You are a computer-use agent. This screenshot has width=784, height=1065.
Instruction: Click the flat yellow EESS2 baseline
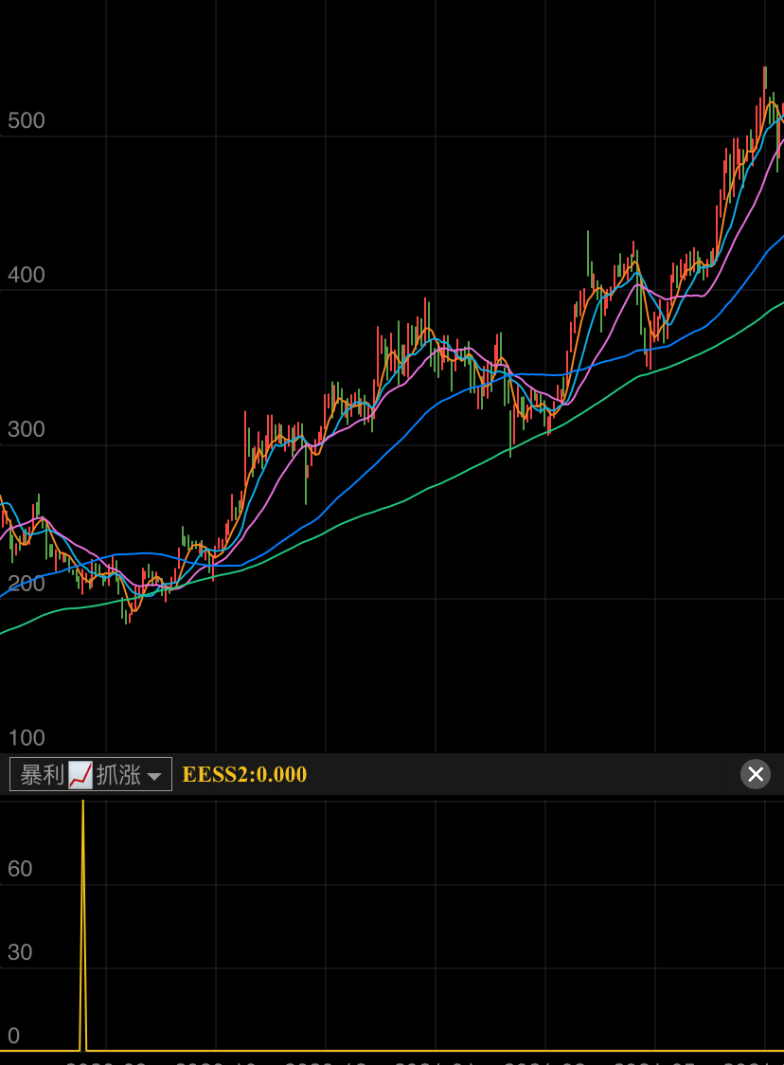click(426, 1051)
